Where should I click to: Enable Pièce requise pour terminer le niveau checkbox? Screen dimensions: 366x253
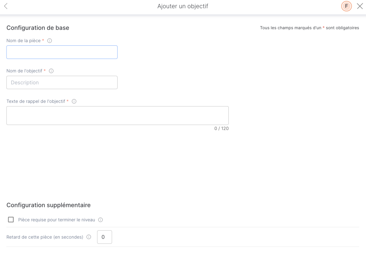(11, 220)
